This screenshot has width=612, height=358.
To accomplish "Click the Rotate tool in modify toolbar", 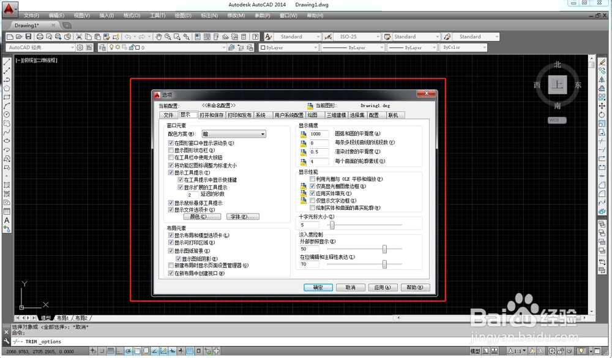I will coord(602,115).
